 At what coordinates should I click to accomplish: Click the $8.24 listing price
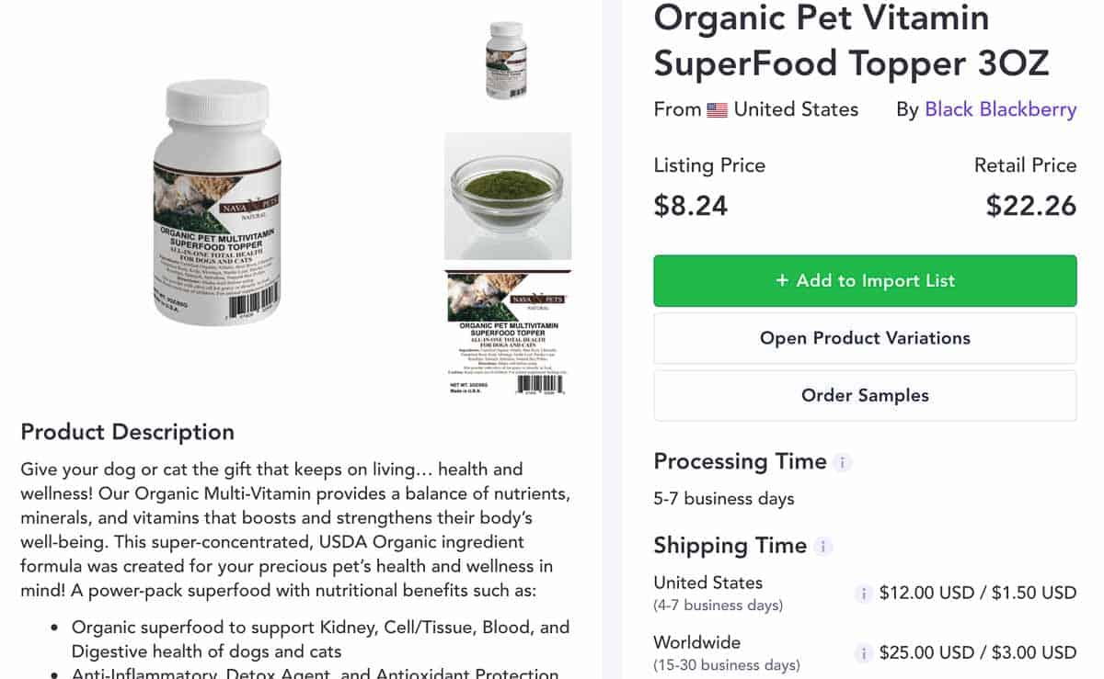[691, 206]
